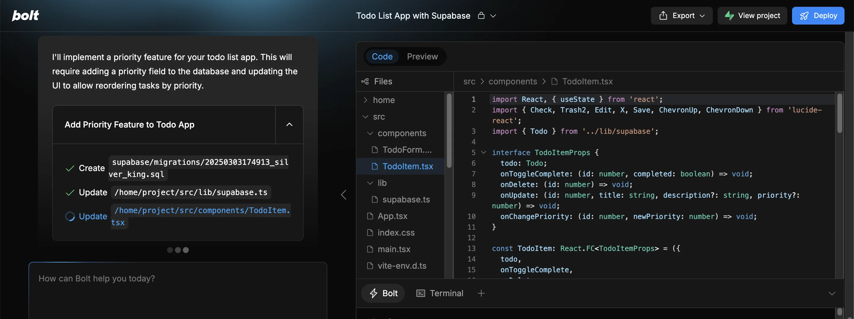854x319 pixels.
Task: Click the file tree scrollbar
Action: [x=449, y=131]
